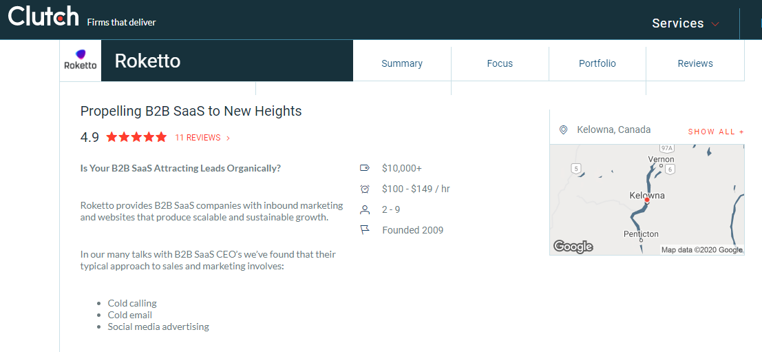The height and width of the screenshot is (352, 762).
Task: Click the founded year flag icon
Action: coord(365,230)
